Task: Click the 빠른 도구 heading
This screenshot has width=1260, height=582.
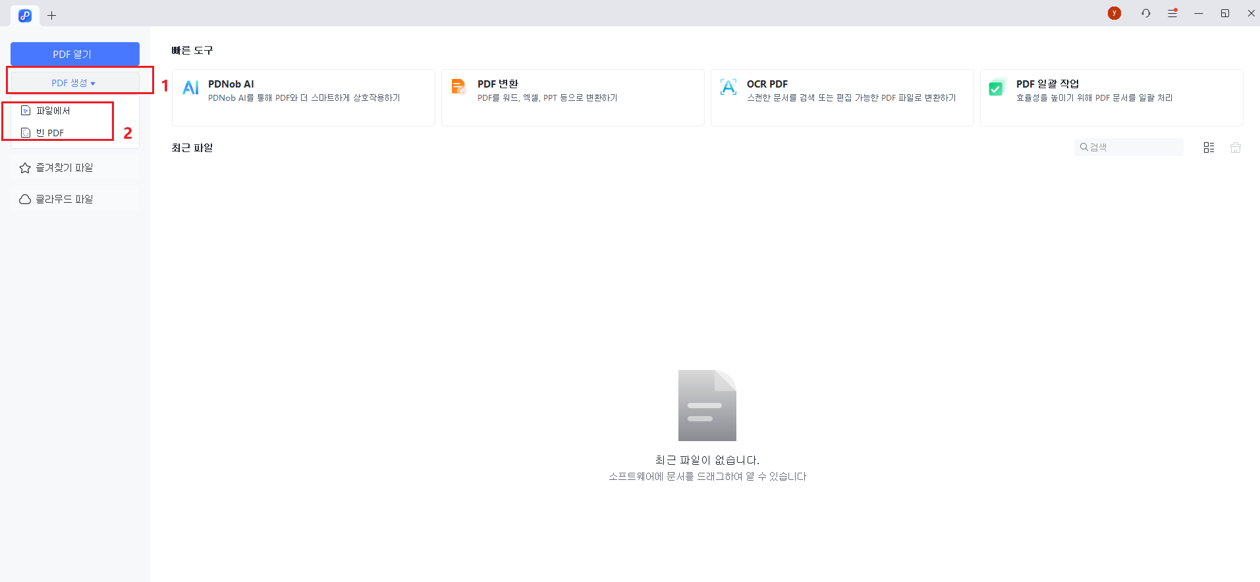Action: [192, 50]
